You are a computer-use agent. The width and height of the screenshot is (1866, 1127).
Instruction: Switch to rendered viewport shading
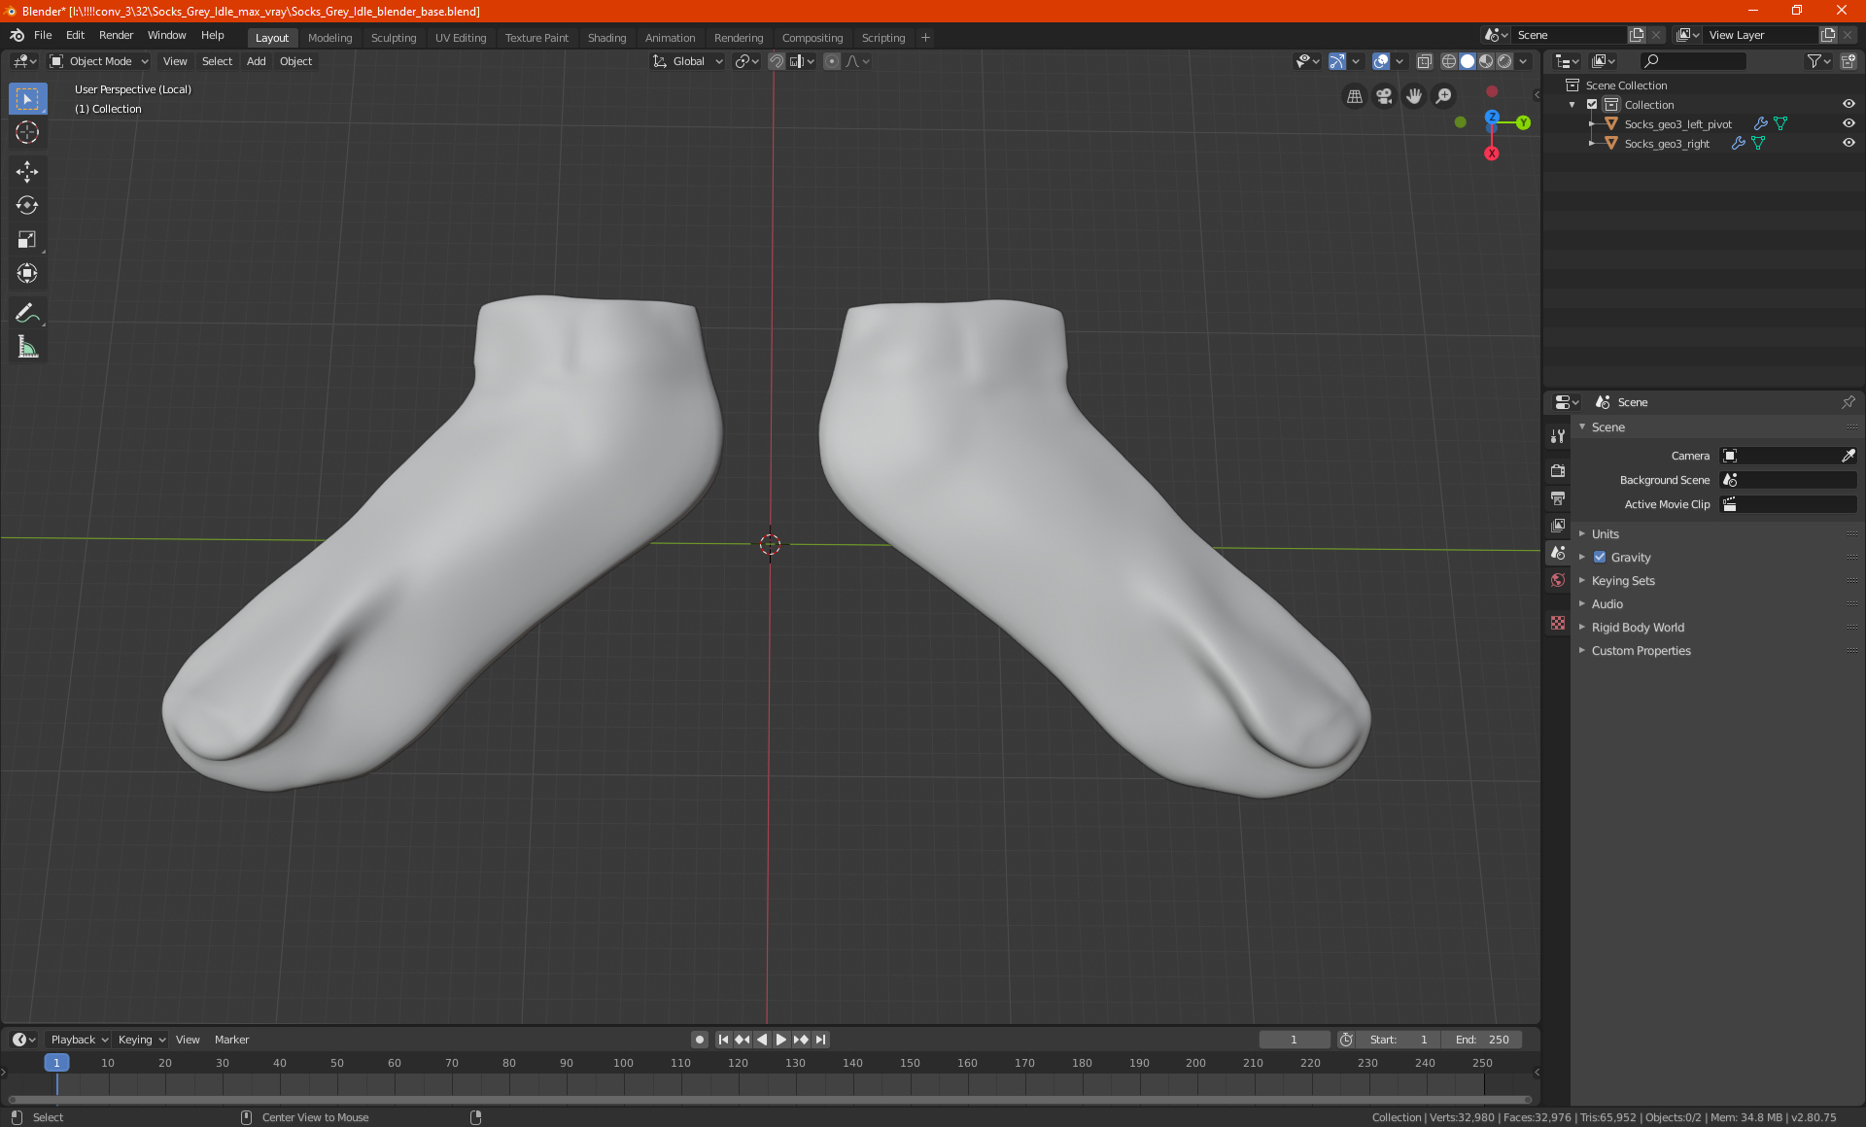[x=1504, y=61]
